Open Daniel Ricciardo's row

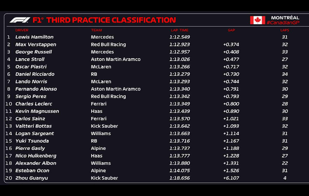tap(35, 74)
